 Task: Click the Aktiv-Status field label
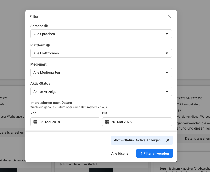[40, 83]
